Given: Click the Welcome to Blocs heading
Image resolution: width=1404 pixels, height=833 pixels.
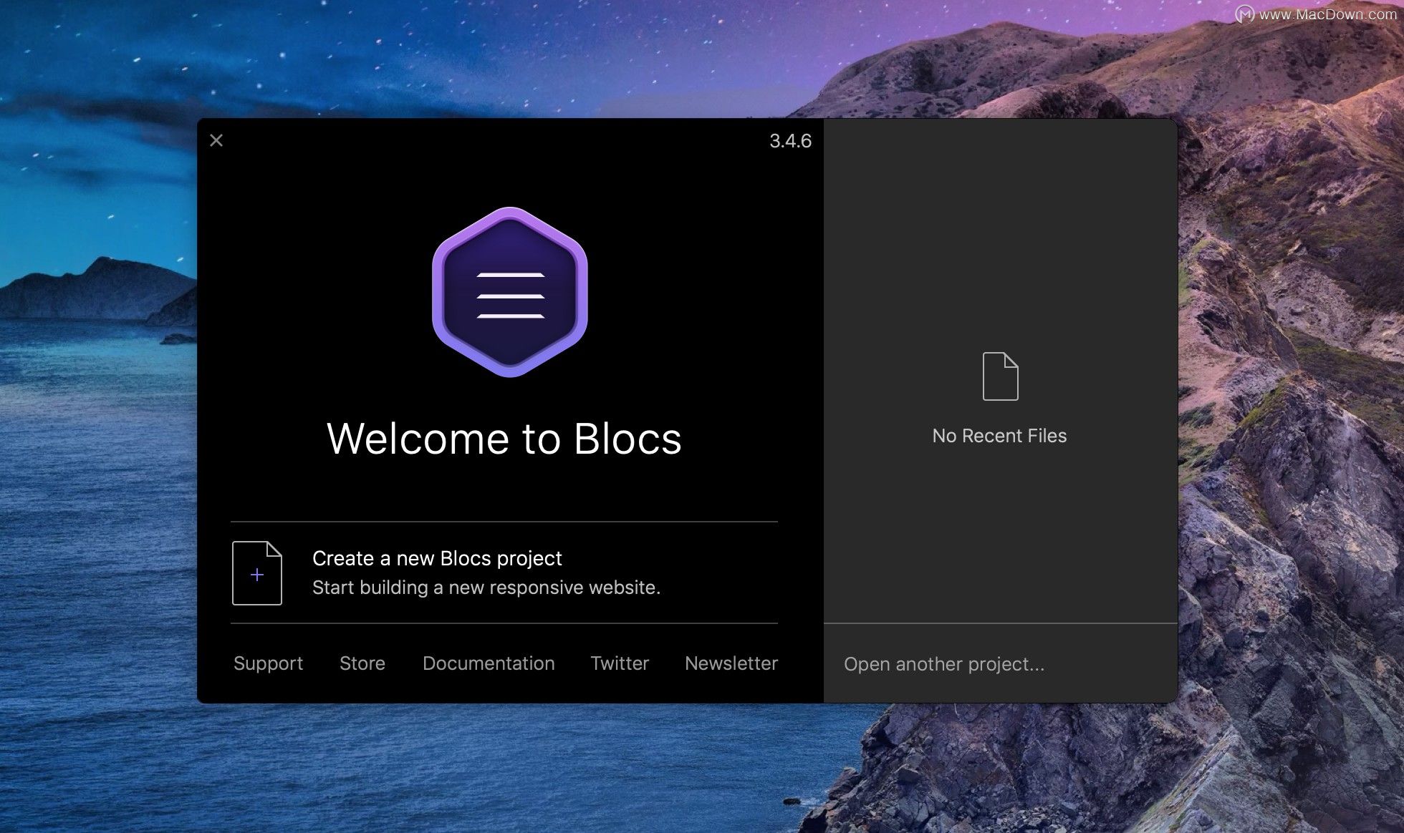Looking at the screenshot, I should (x=504, y=438).
